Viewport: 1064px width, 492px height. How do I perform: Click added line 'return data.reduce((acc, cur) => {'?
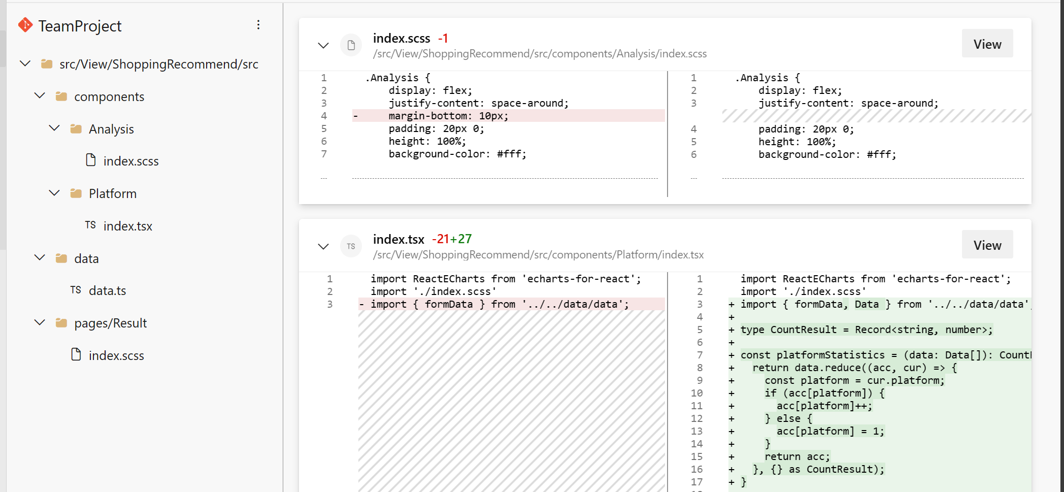tap(854, 368)
